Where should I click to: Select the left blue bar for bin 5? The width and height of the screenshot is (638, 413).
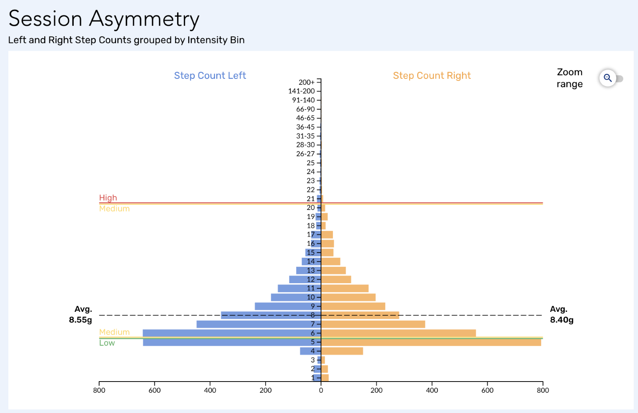pos(232,342)
